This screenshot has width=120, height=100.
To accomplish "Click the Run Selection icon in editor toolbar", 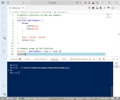I will [x=109, y=8].
